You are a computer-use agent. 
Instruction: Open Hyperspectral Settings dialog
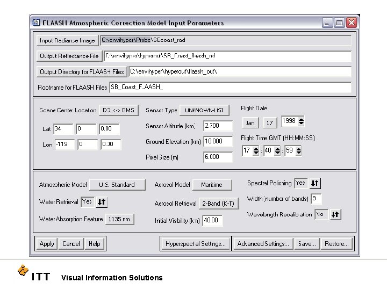pos(196,244)
